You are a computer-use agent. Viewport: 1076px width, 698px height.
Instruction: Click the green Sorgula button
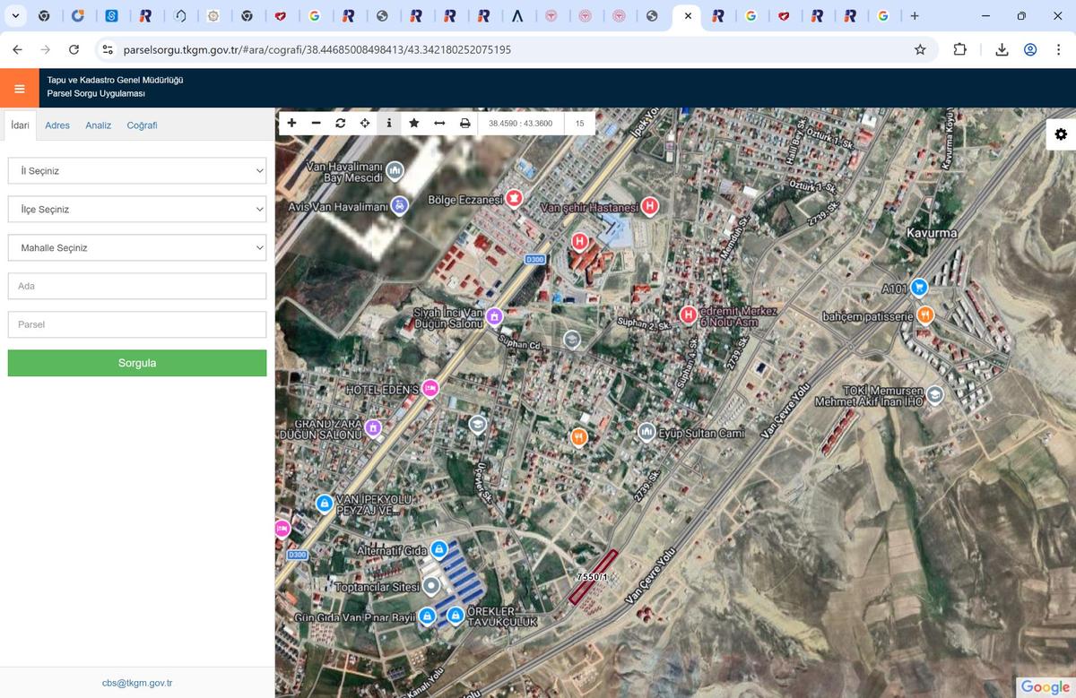click(x=137, y=363)
